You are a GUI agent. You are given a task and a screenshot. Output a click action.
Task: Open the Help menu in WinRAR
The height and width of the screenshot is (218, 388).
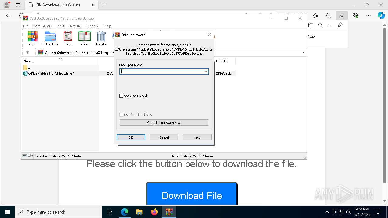[x=107, y=26]
